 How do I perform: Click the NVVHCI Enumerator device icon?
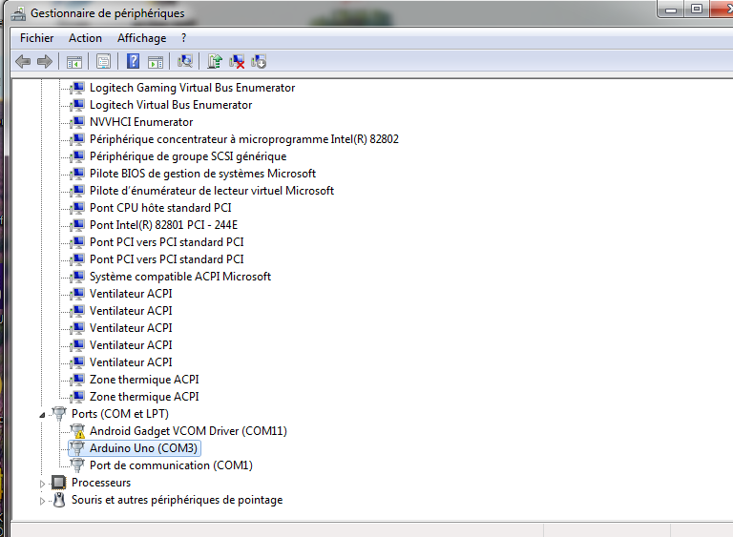77,122
